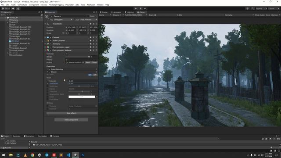Toggle the Bloom Intensity override checkbox

point(47,81)
